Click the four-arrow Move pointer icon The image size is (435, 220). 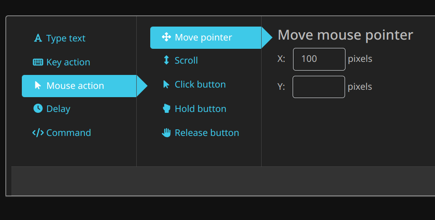tap(166, 37)
